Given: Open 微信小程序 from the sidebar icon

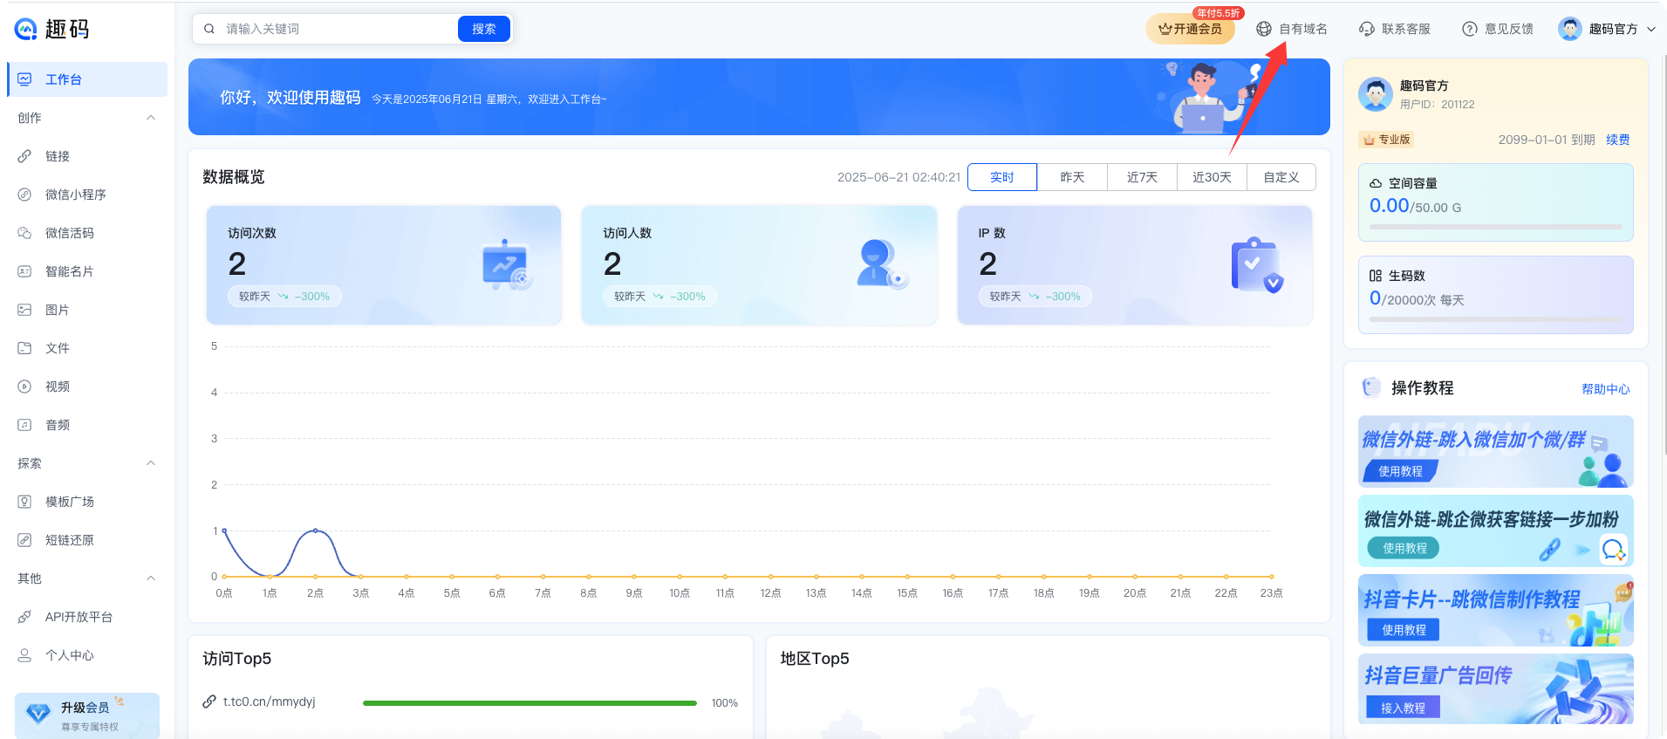Looking at the screenshot, I should (24, 195).
